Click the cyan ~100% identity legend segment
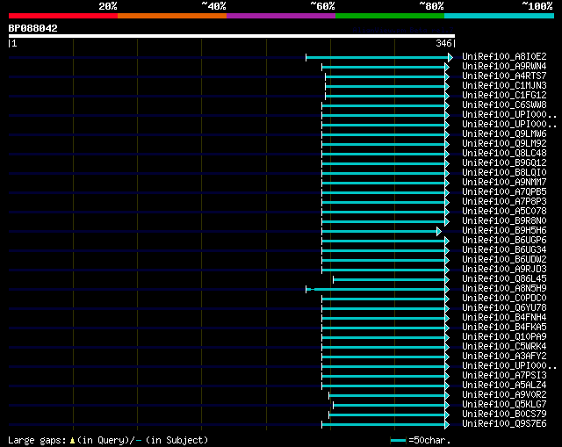Image resolution: width=562 pixels, height=447 pixels. (500, 16)
